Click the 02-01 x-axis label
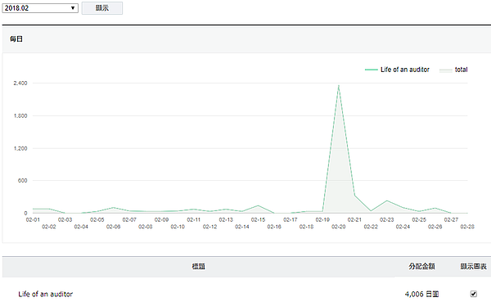 click(33, 220)
